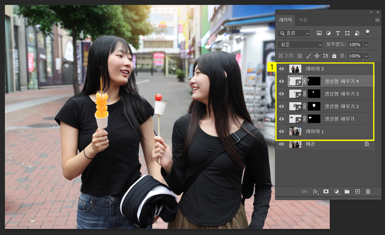Toggle layer filtering on/off switch
Viewport: 385px width, 235px height.
(x=368, y=33)
